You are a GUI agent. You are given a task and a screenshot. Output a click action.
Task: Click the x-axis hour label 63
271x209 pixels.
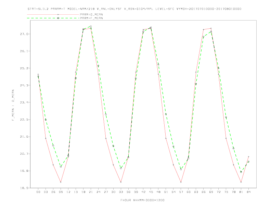(x=196, y=192)
